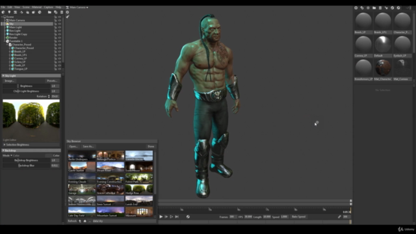Open the Material menu
This screenshot has width=416, height=234.
click(x=37, y=7)
